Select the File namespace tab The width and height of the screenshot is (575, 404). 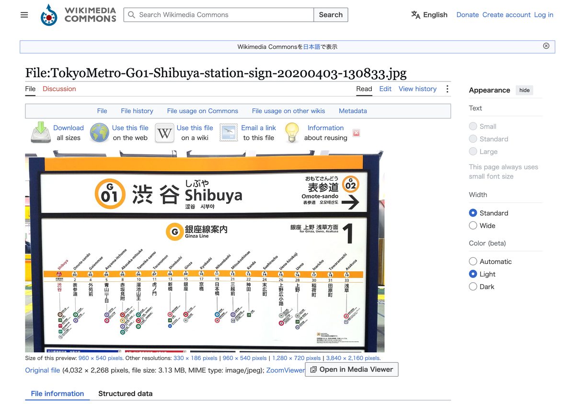30,89
